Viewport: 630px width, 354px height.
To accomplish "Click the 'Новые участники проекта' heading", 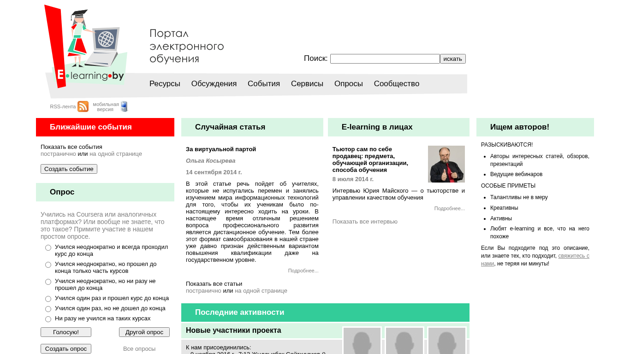I will 233,330.
